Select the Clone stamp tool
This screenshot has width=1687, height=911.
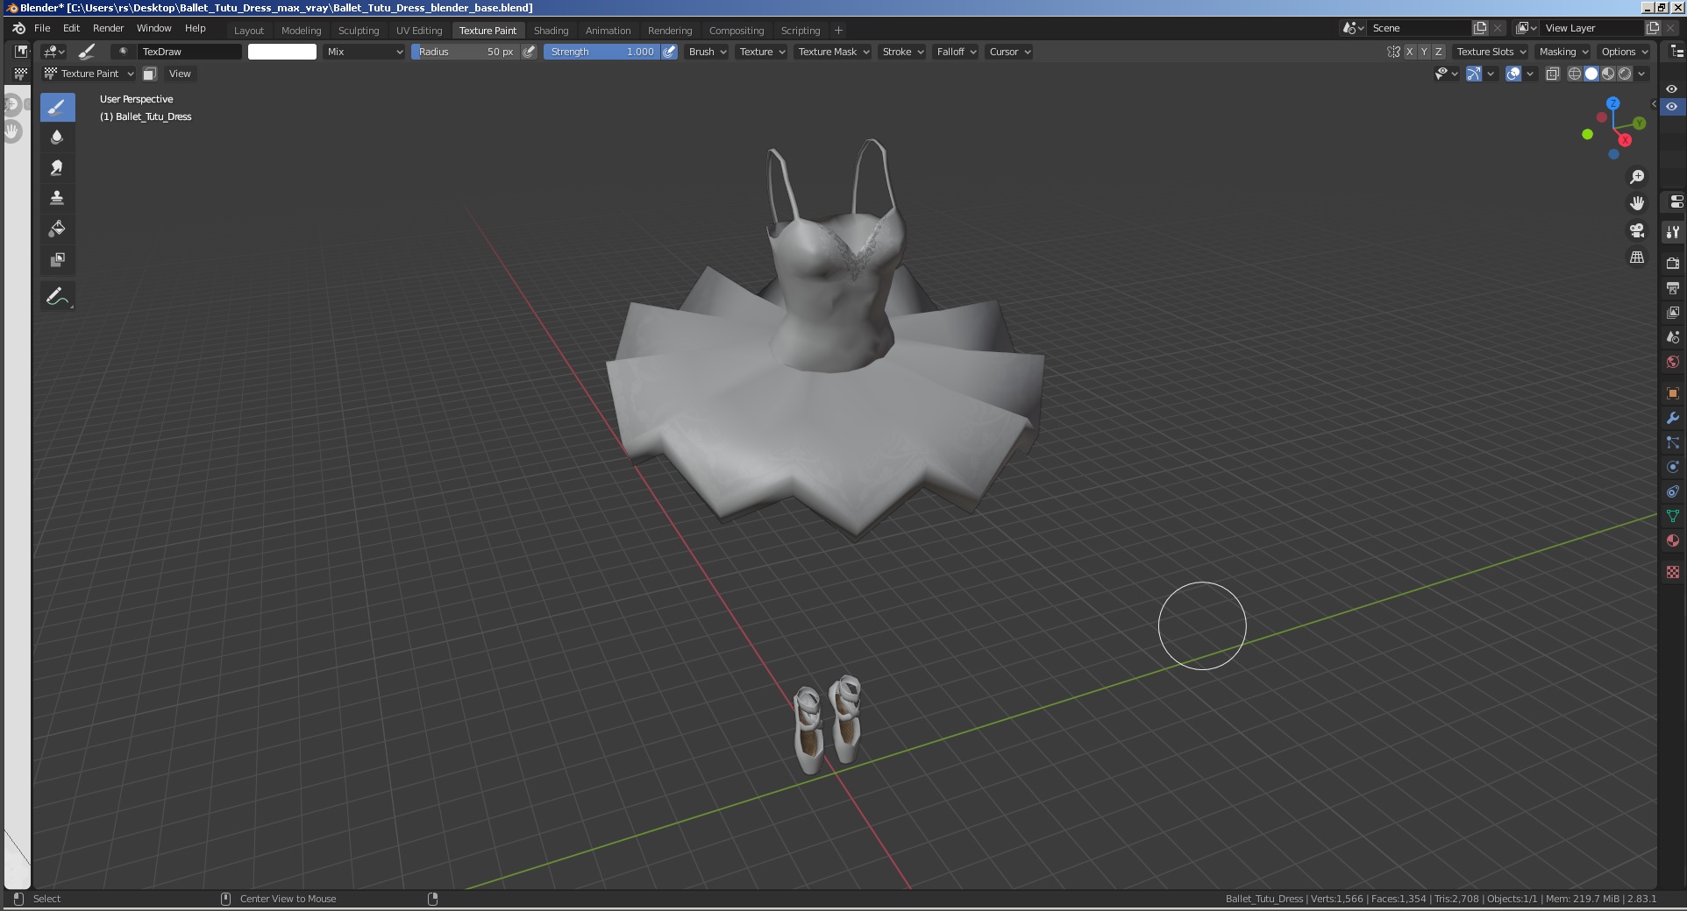[57, 198]
